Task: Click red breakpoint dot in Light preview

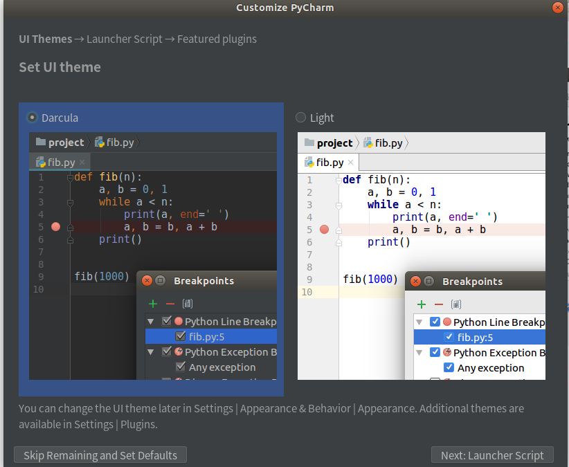Action: (324, 229)
